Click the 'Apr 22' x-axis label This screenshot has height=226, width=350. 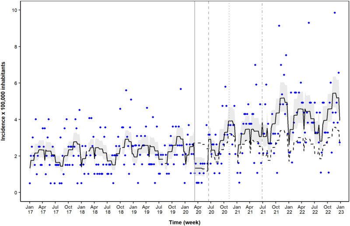[301, 209]
